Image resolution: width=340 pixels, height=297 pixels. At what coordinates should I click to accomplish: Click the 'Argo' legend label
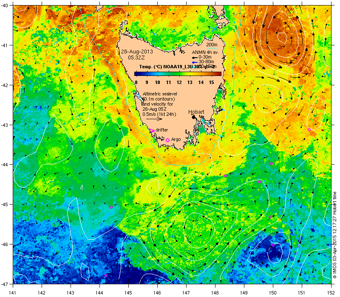[x=176, y=140]
